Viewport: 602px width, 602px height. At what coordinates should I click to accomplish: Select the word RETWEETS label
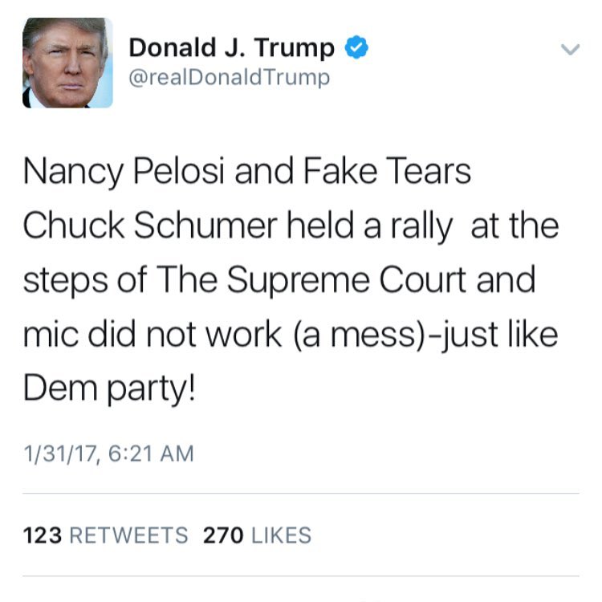coord(128,535)
